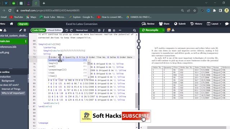Click the rename pencil icon

(x=20, y=30)
